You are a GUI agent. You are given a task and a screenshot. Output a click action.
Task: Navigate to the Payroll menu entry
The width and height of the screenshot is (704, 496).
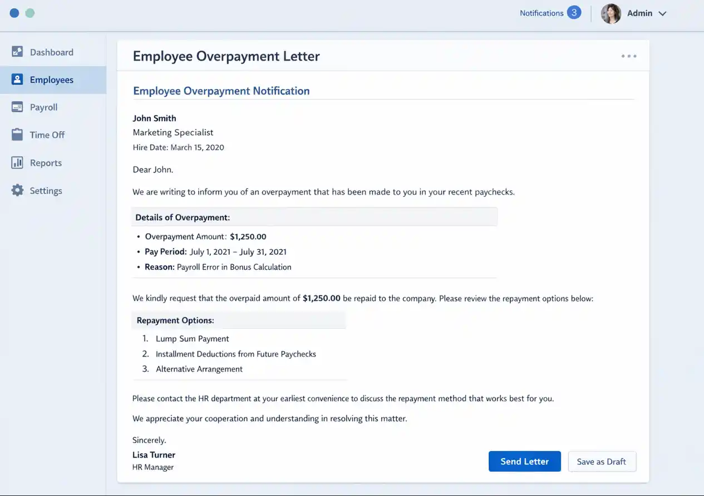tap(42, 107)
